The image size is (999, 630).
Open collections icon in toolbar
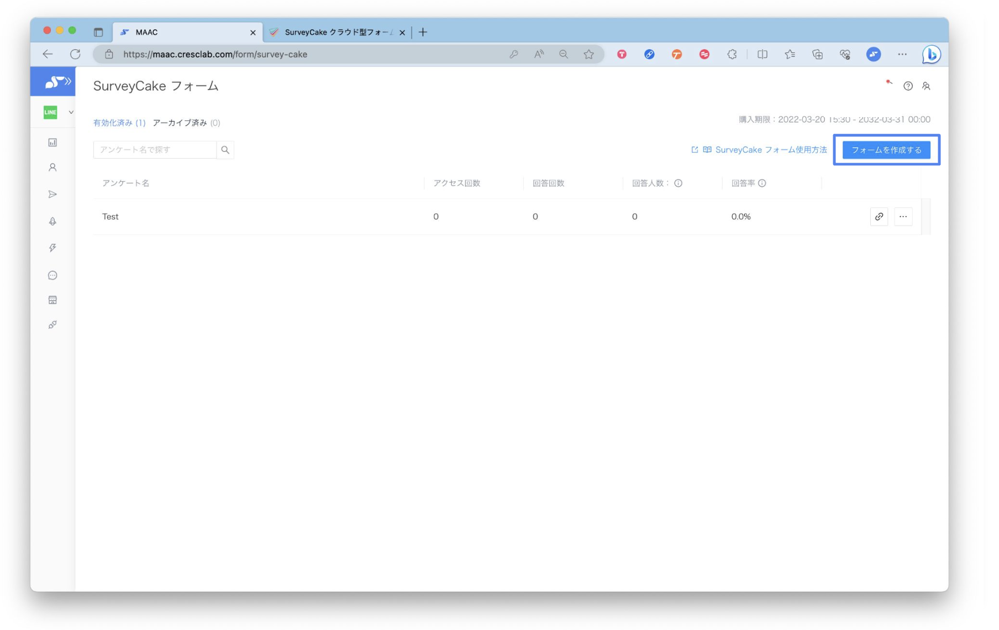818,54
